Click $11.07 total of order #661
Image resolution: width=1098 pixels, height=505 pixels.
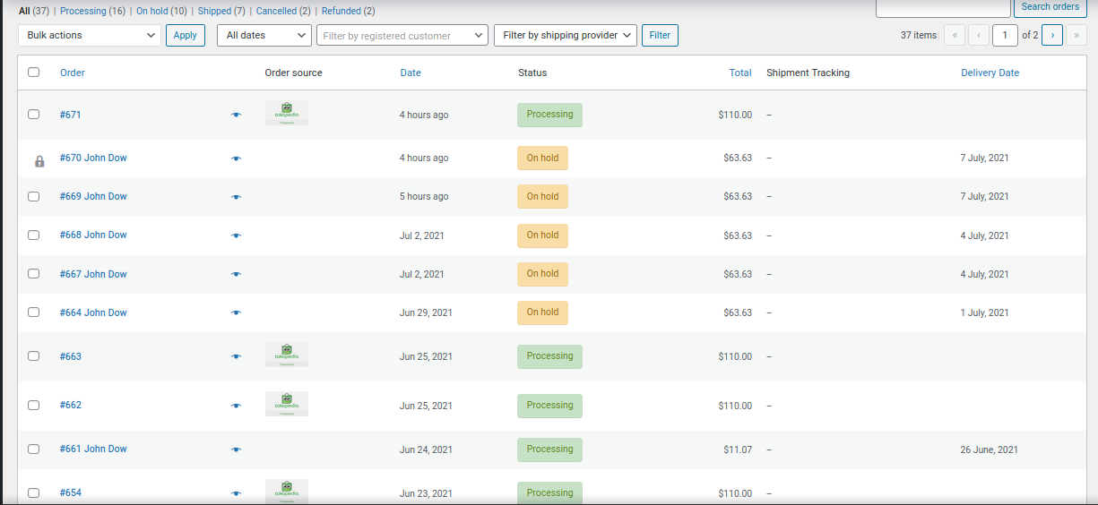click(738, 449)
